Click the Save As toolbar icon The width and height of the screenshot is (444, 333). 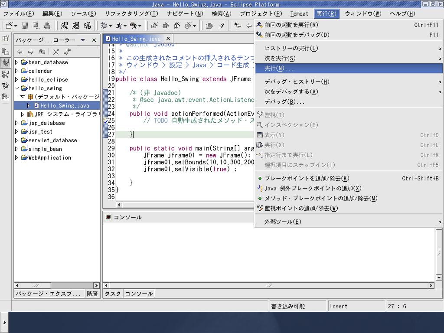pos(36,26)
